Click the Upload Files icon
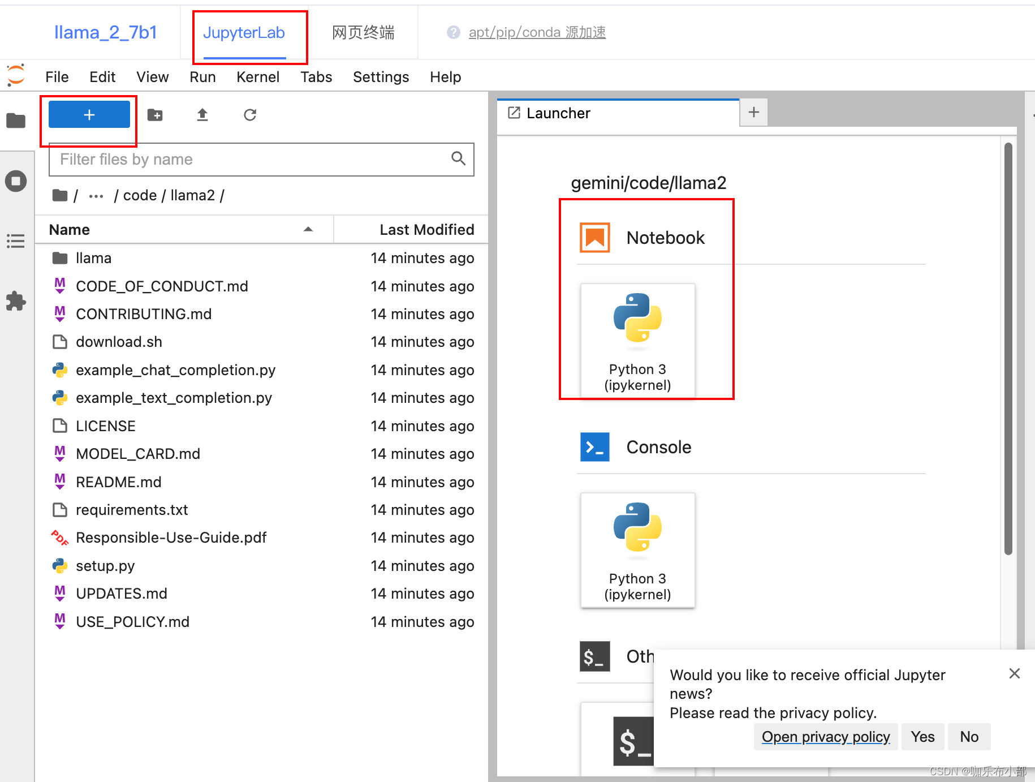The width and height of the screenshot is (1035, 782). [202, 115]
